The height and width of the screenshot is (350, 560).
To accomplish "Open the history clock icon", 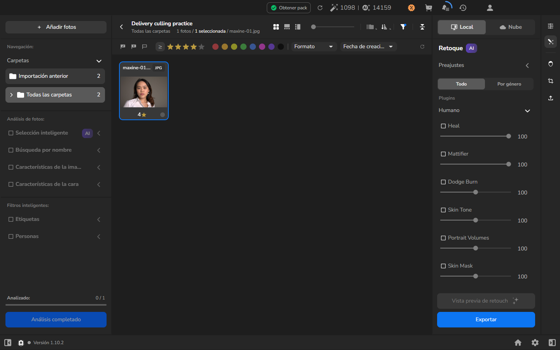I will [463, 8].
